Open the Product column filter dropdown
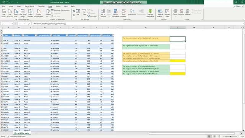245x138 pixels. [x=23, y=35]
